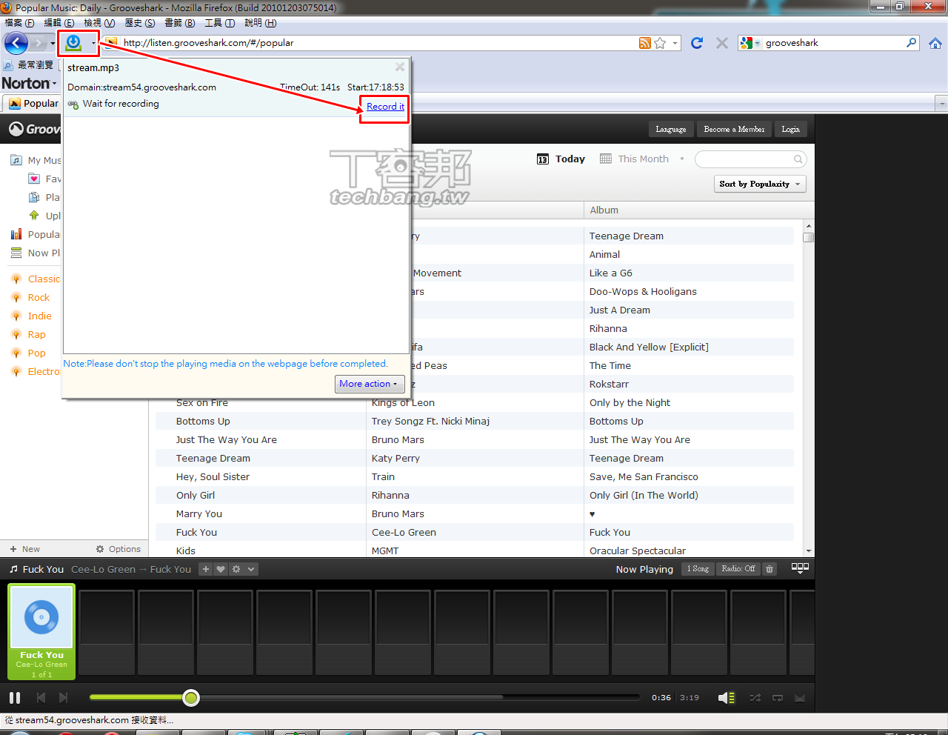Click the Grooveshark song search field

(x=750, y=159)
